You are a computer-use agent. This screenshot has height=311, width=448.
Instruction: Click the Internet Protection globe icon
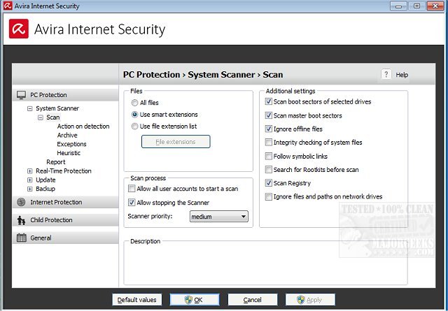tap(21, 202)
